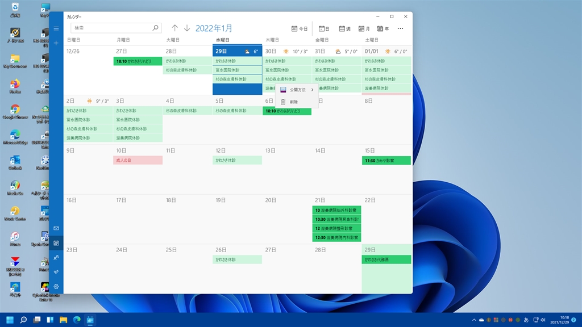
Task: Open the 2022年1月 month picker
Action: click(x=214, y=28)
